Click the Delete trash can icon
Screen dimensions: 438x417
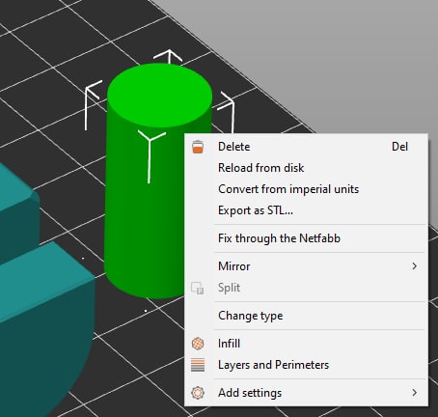tap(198, 147)
